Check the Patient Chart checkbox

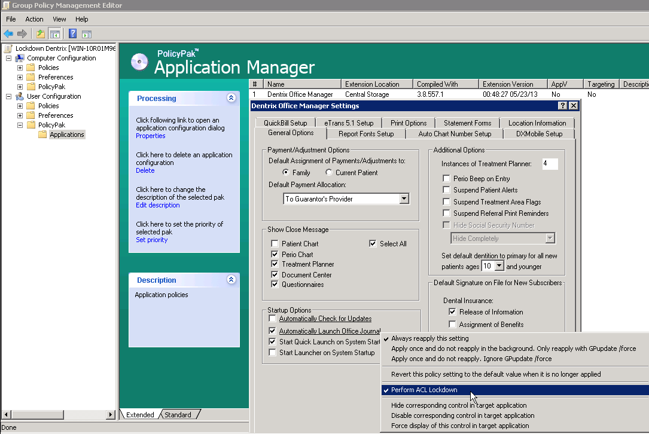coord(275,243)
